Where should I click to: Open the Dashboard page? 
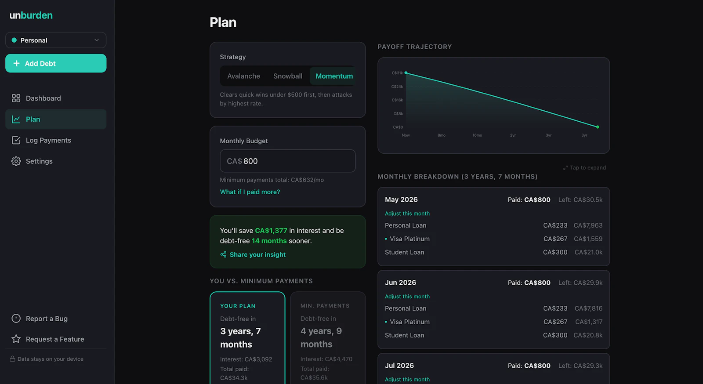pos(56,98)
